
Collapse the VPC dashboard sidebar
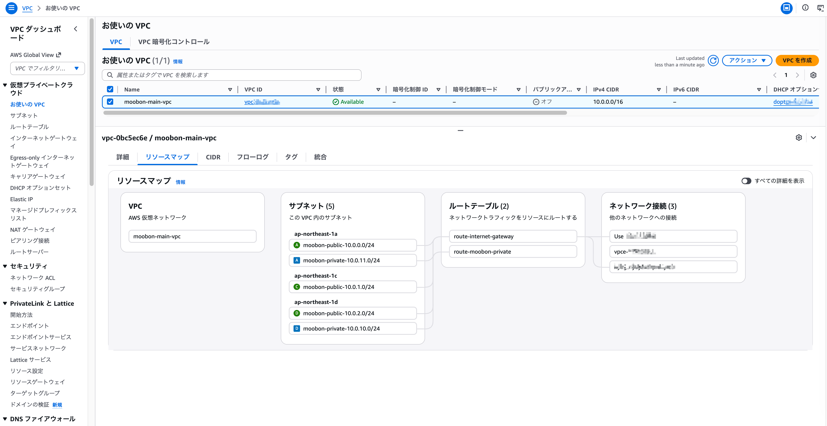[x=76, y=29]
